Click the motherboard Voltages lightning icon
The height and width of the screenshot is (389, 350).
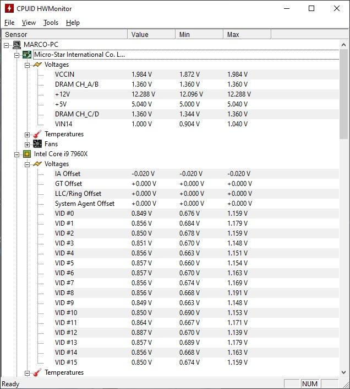37,65
